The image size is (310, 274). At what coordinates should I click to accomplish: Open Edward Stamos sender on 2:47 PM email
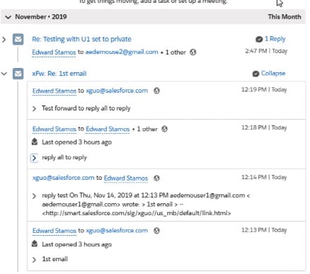pyautogui.click(x=54, y=52)
